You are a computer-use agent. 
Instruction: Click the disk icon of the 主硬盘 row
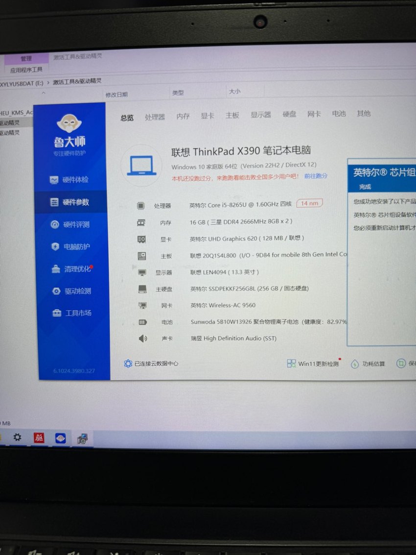point(142,289)
